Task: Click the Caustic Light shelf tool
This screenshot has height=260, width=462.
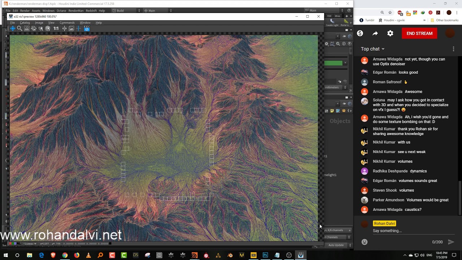Action: (x=332, y=23)
